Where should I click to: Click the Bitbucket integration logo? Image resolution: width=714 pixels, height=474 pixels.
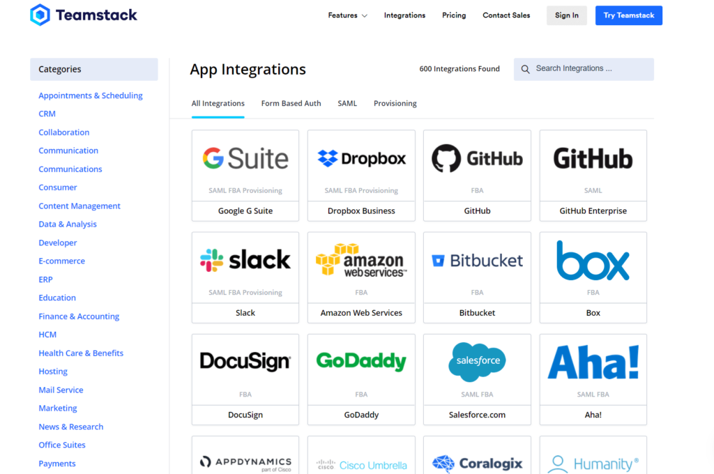[x=477, y=259]
